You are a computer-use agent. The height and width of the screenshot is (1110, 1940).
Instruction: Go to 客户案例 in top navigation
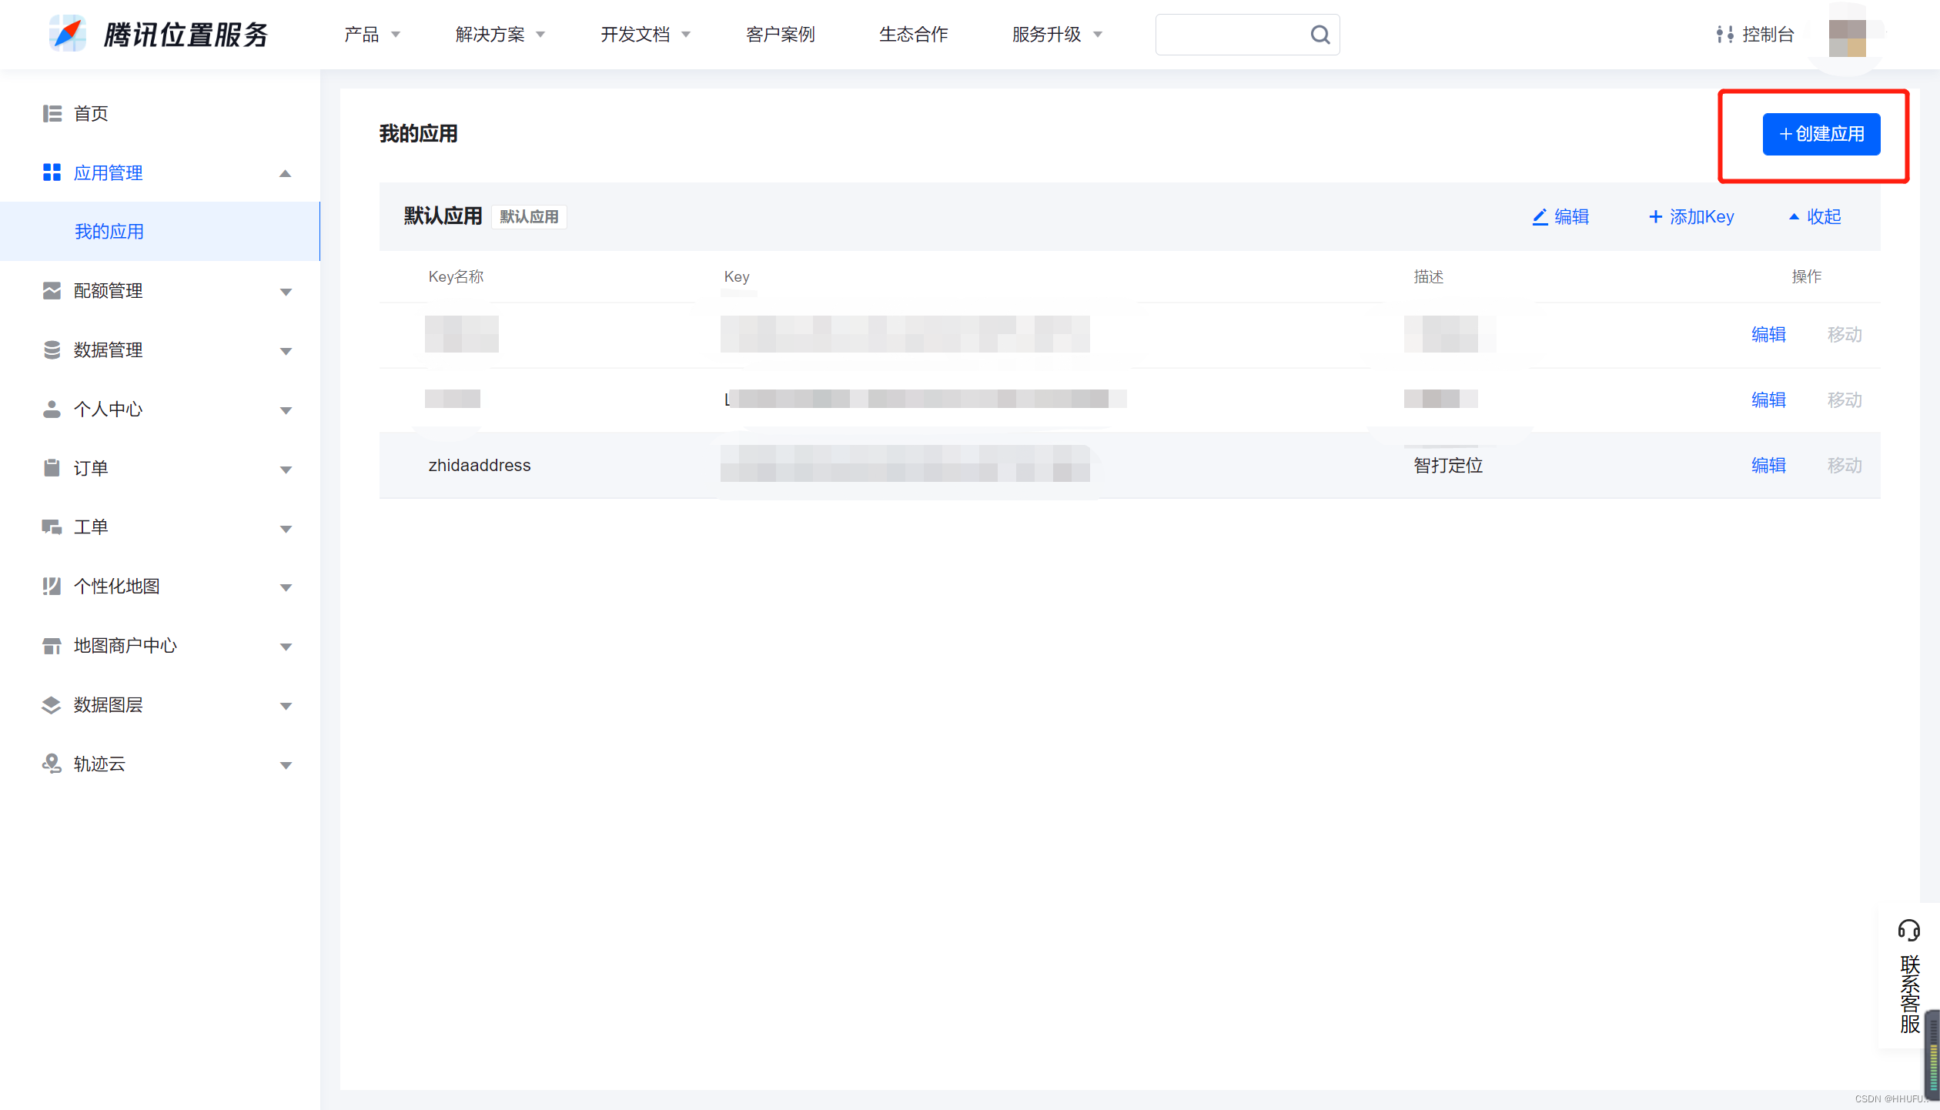coord(780,35)
